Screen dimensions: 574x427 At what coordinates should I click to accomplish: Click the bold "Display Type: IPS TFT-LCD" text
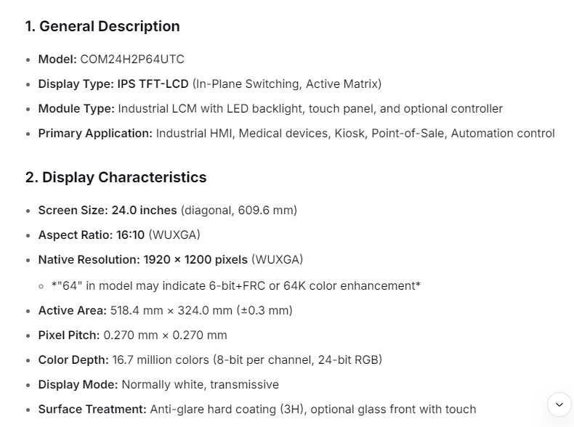(113, 84)
